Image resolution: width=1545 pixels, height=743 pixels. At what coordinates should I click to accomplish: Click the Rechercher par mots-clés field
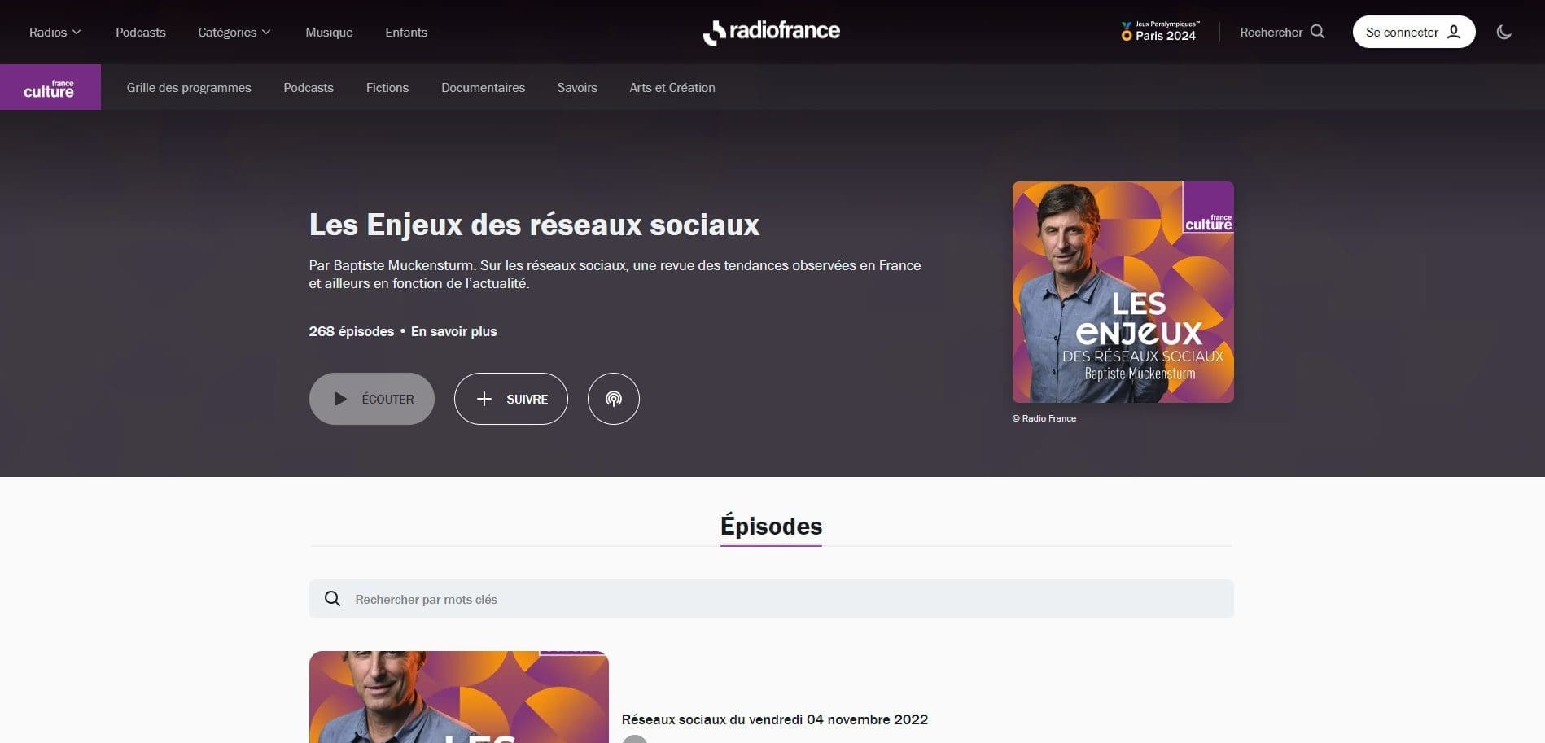point(772,599)
